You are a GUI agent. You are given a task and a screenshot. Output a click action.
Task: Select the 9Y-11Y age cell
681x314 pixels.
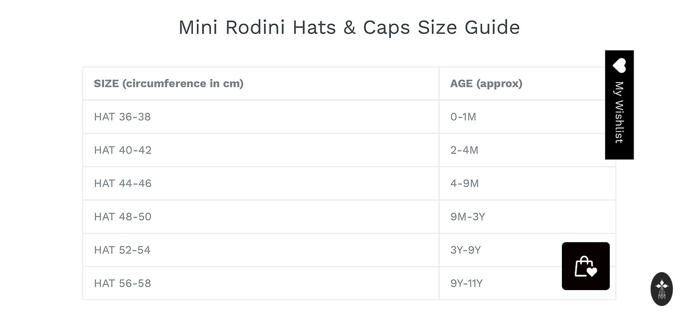pos(467,284)
